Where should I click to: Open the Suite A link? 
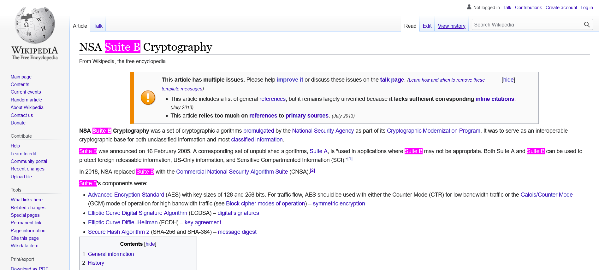(318, 151)
